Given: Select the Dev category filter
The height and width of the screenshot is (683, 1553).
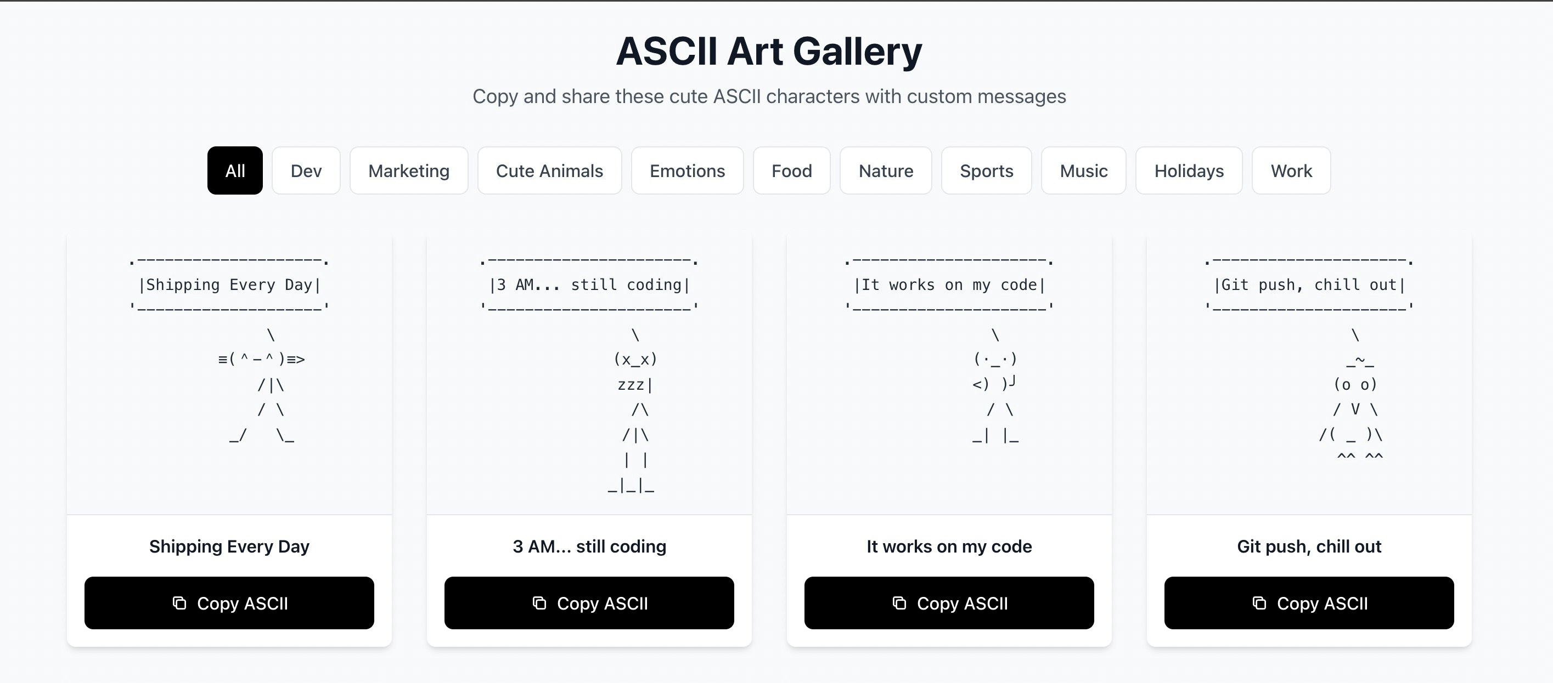Looking at the screenshot, I should [306, 170].
